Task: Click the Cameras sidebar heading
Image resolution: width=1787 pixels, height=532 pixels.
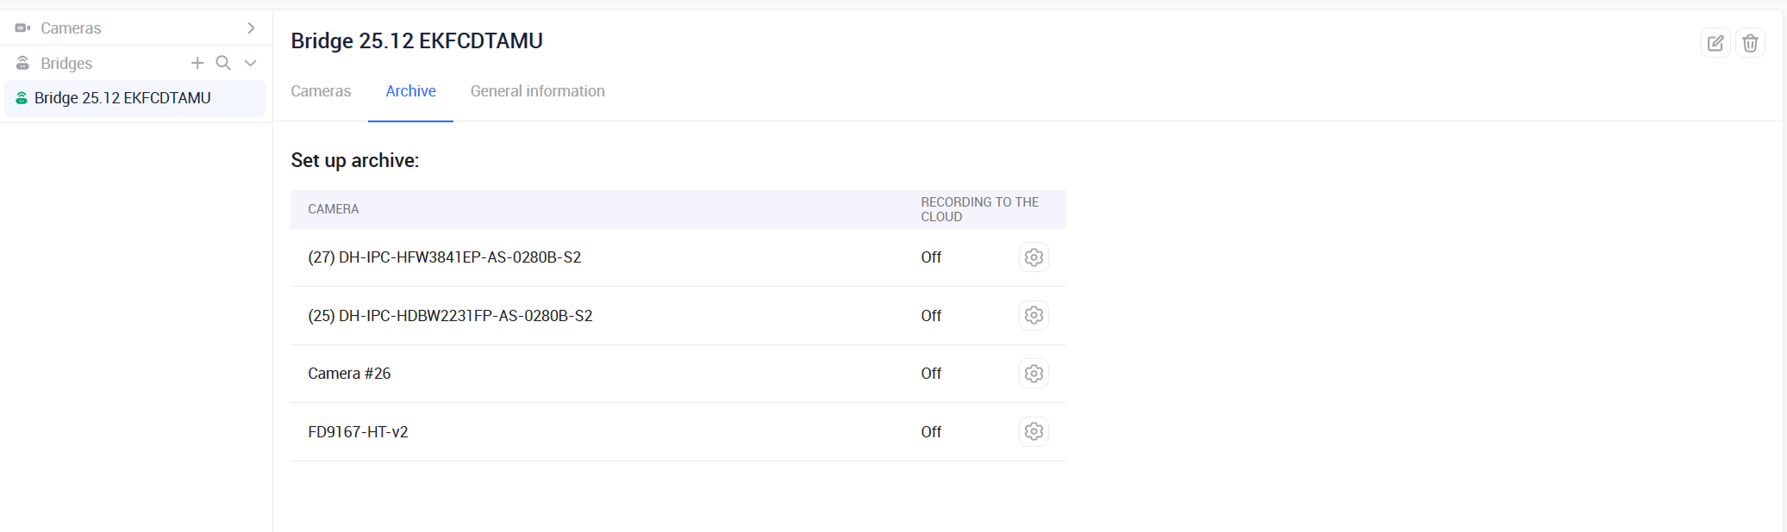Action: 71,28
